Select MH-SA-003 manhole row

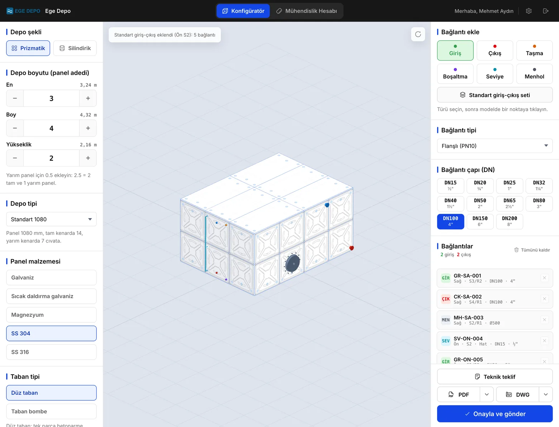pos(495,320)
